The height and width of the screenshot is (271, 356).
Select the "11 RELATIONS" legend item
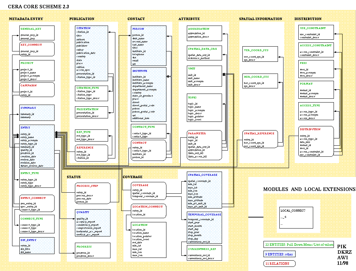tap(279, 264)
